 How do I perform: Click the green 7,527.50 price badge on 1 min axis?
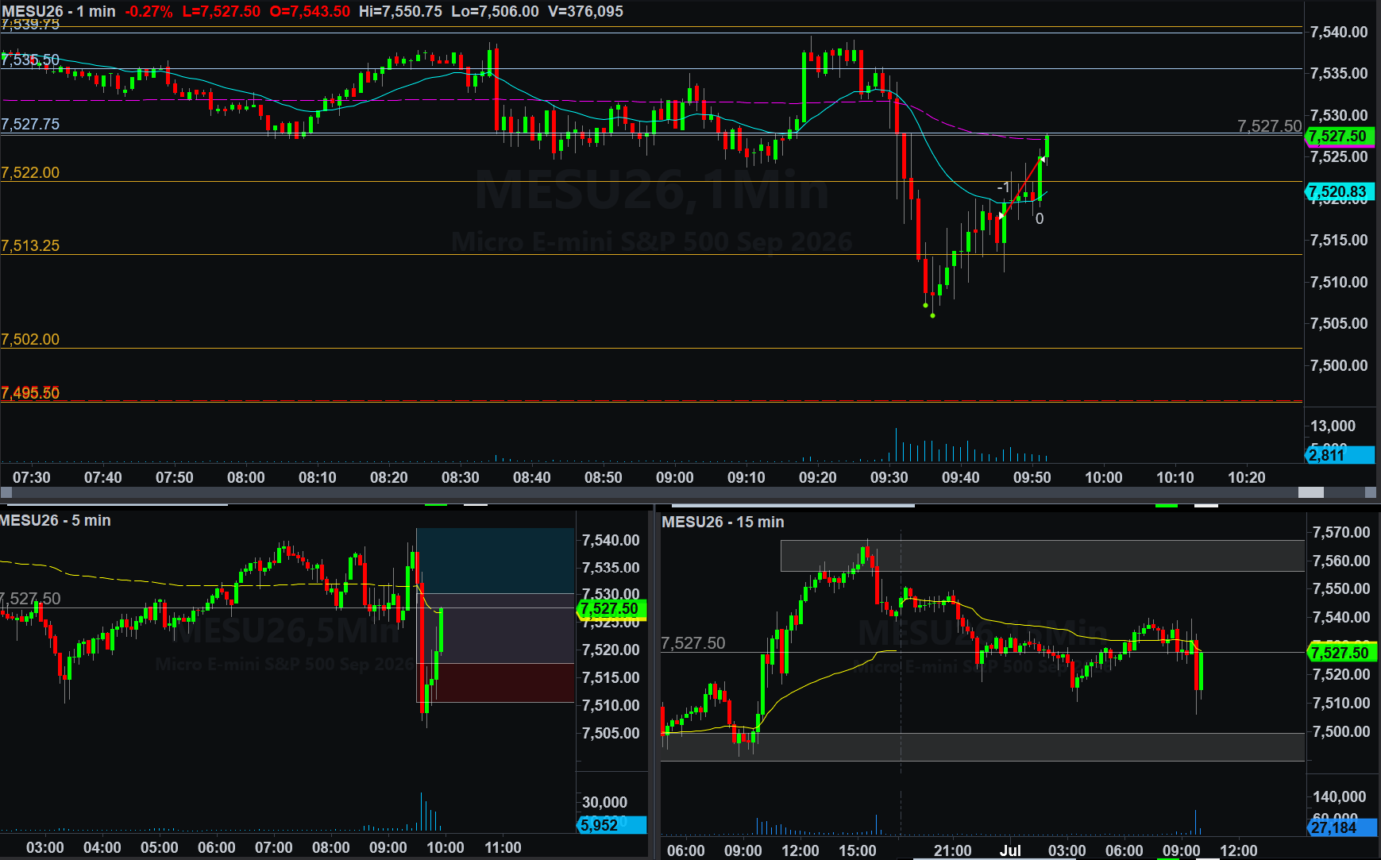(x=1339, y=136)
